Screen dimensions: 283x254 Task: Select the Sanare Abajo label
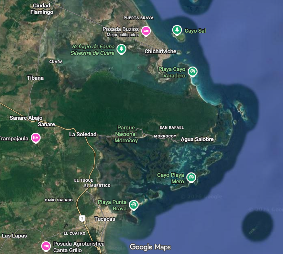tap(26, 118)
